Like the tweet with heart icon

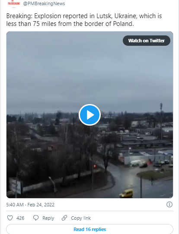pos(10,218)
